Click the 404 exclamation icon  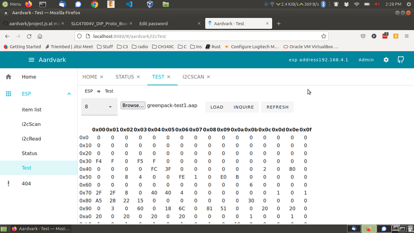click(8, 184)
